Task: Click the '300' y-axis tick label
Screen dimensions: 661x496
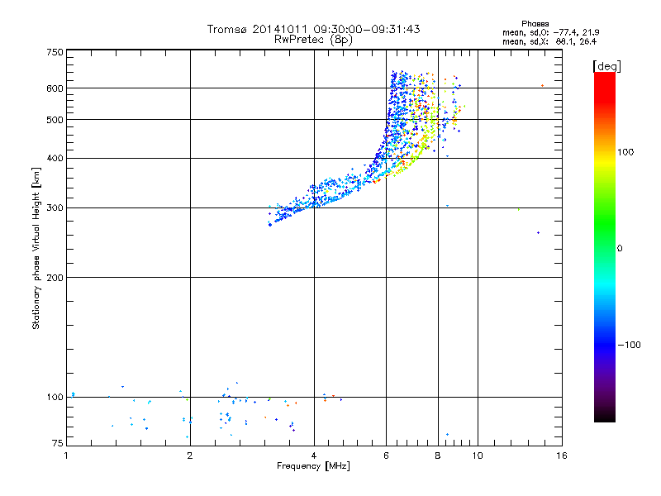Action: point(55,208)
